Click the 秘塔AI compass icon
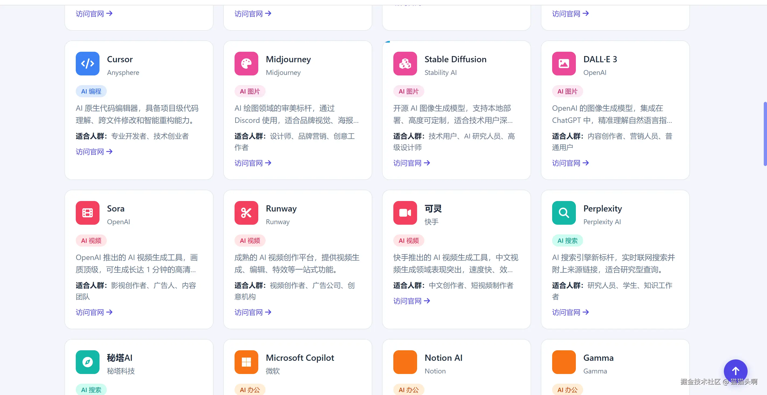 tap(88, 362)
